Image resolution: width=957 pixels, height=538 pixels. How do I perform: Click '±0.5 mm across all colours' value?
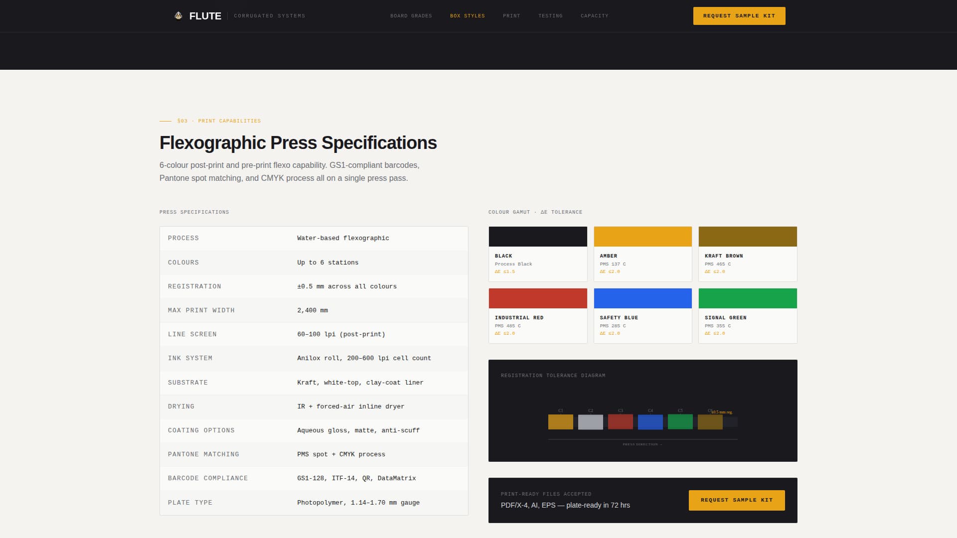click(347, 286)
